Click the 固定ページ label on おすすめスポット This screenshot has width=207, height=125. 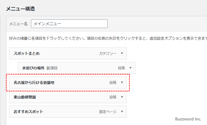[107, 112]
